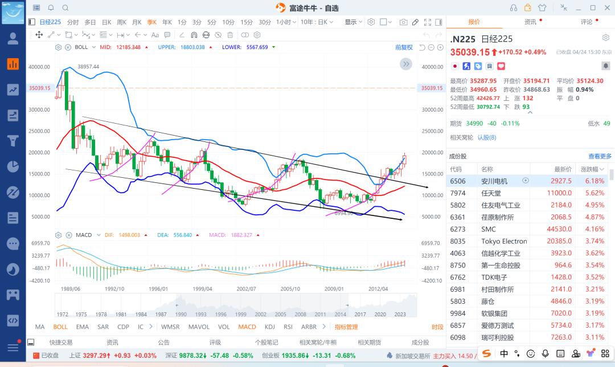Open the search magnifier in the title bar
615x367 pixels.
65,8
